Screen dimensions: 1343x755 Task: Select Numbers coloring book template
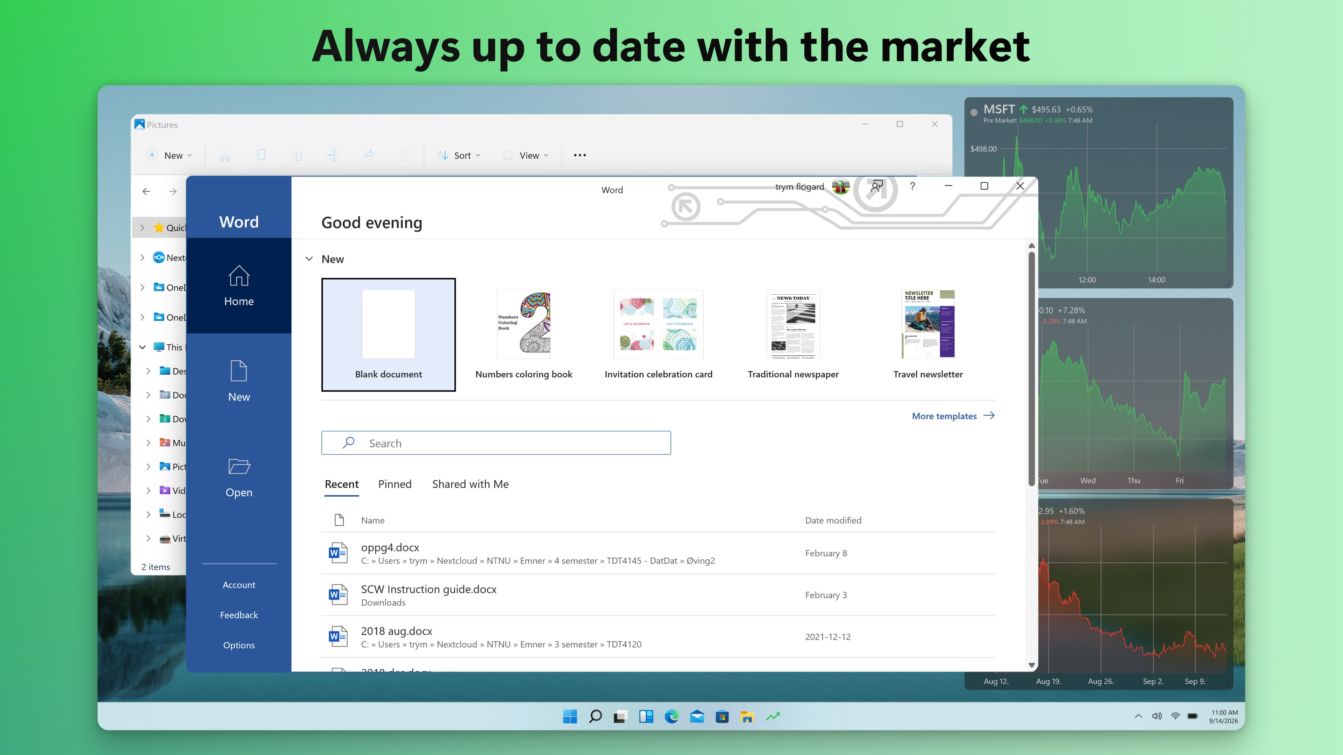pyautogui.click(x=524, y=335)
